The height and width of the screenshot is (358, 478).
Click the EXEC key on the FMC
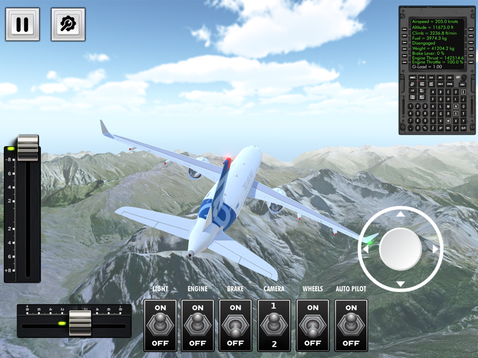462,84
